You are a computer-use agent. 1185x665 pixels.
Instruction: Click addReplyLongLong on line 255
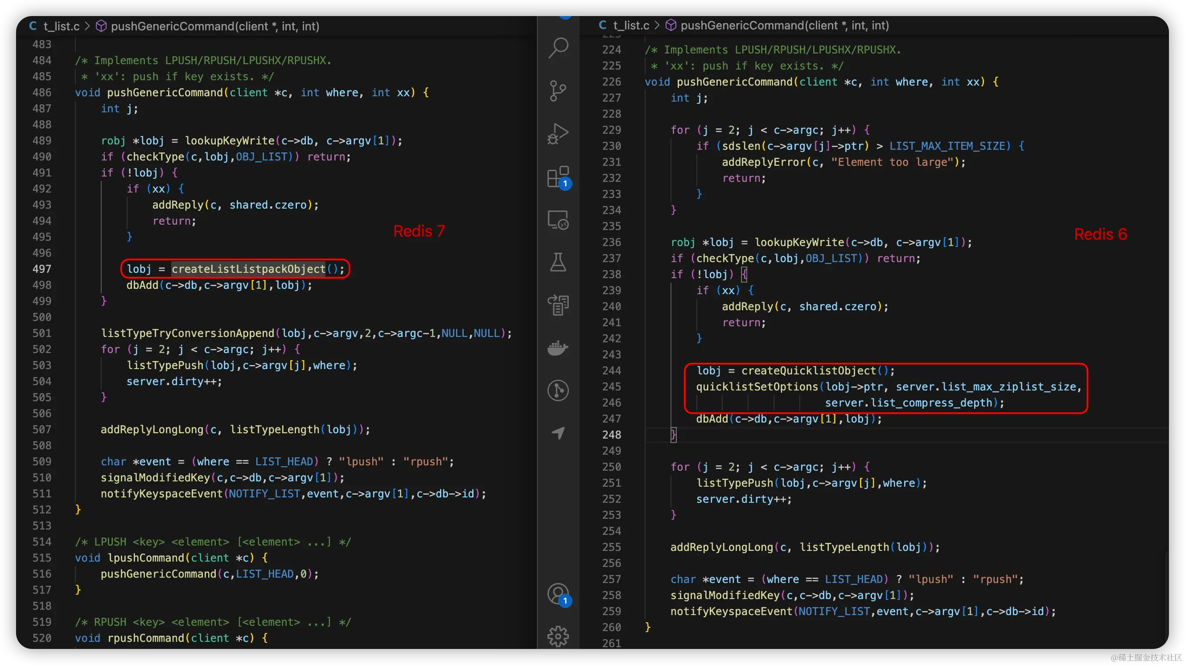[722, 547]
